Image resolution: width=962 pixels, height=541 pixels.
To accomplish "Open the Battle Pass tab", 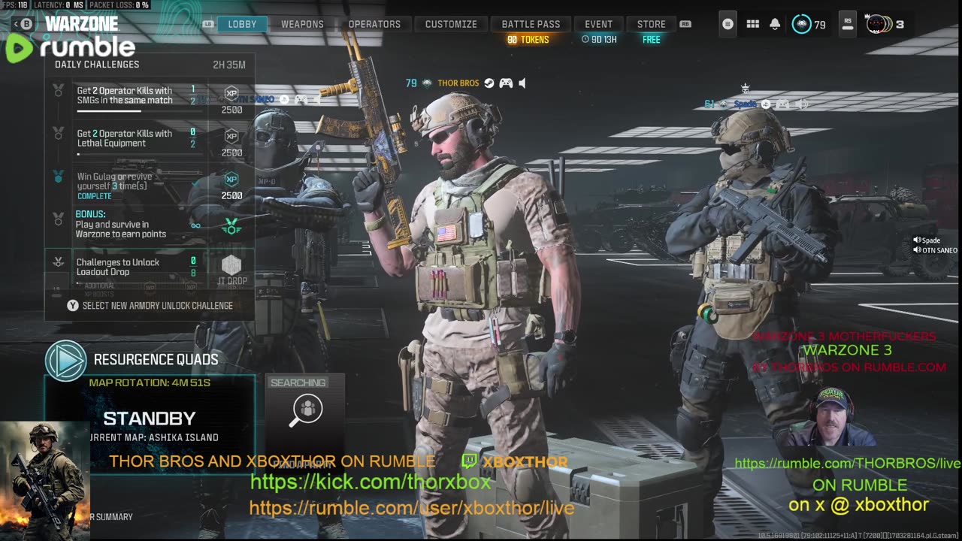I will click(x=531, y=24).
